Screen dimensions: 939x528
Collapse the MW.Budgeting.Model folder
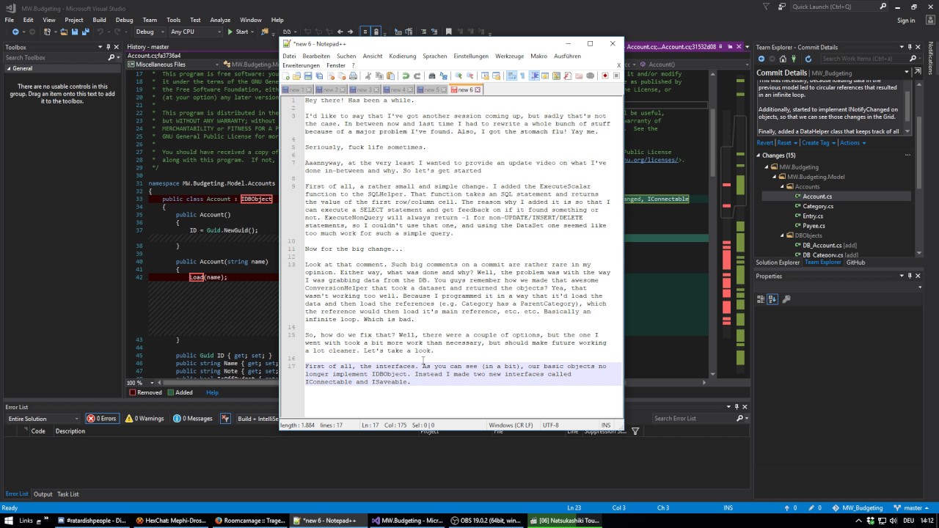tap(774, 177)
